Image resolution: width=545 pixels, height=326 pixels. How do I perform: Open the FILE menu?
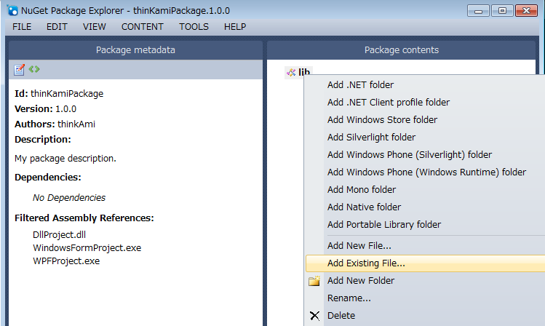22,27
